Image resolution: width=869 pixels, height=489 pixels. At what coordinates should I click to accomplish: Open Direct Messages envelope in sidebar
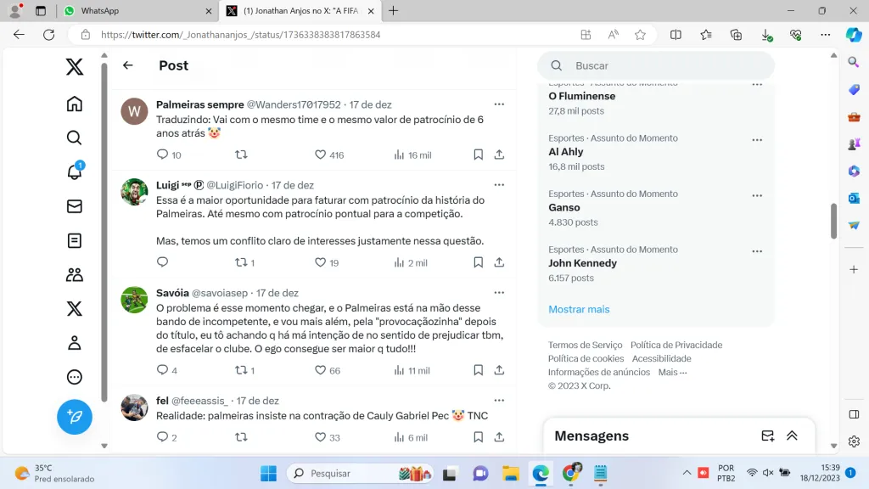click(x=75, y=206)
